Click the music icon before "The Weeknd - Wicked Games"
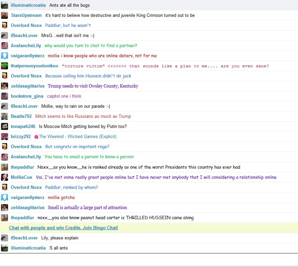Image resolution: width=298 pixels, height=267 pixels. (x=36, y=137)
